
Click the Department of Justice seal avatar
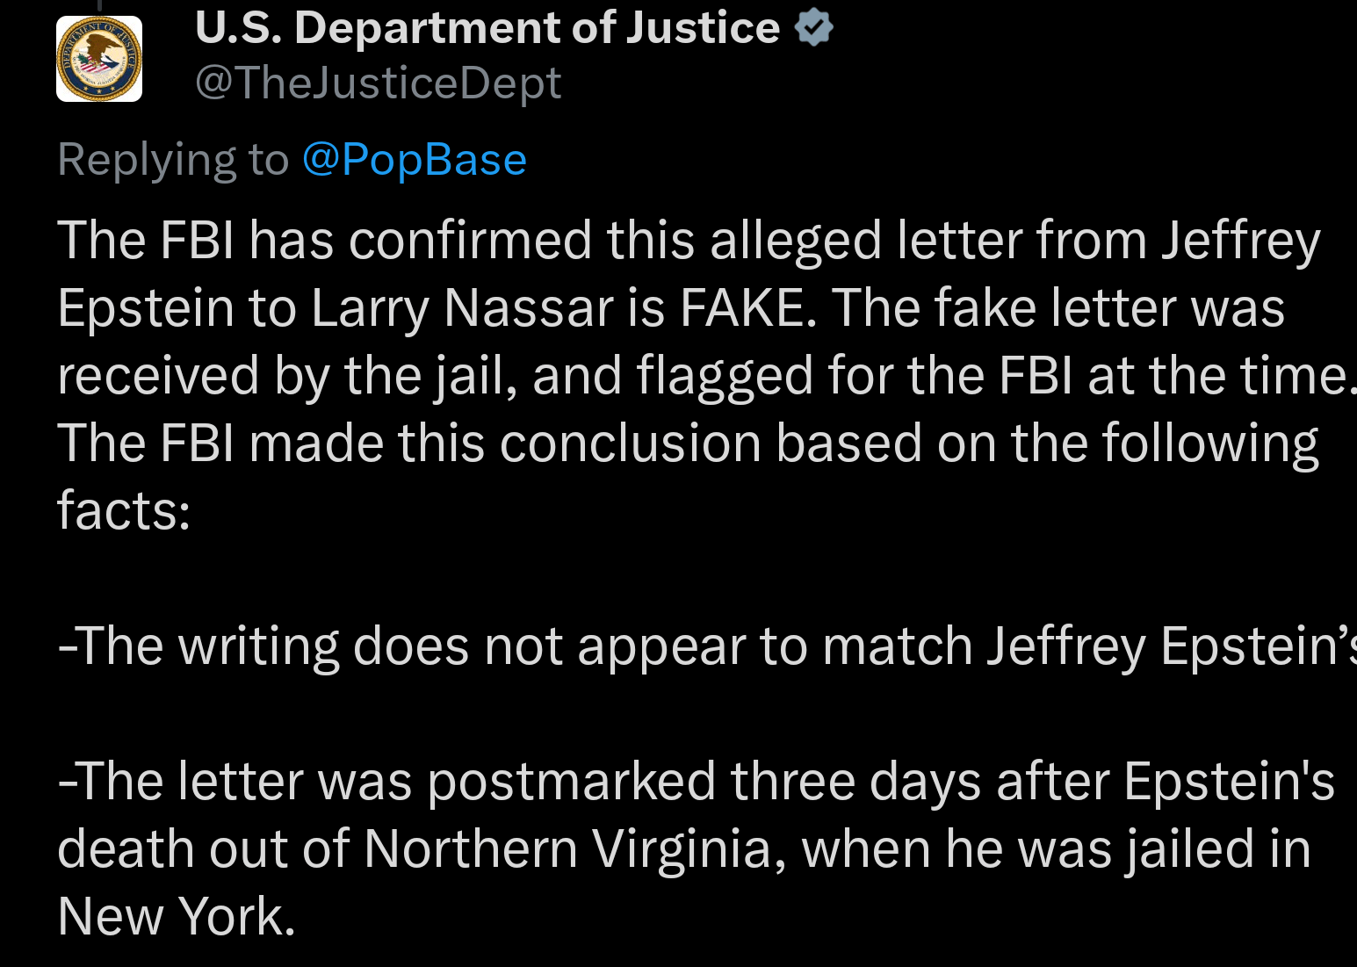pos(98,59)
